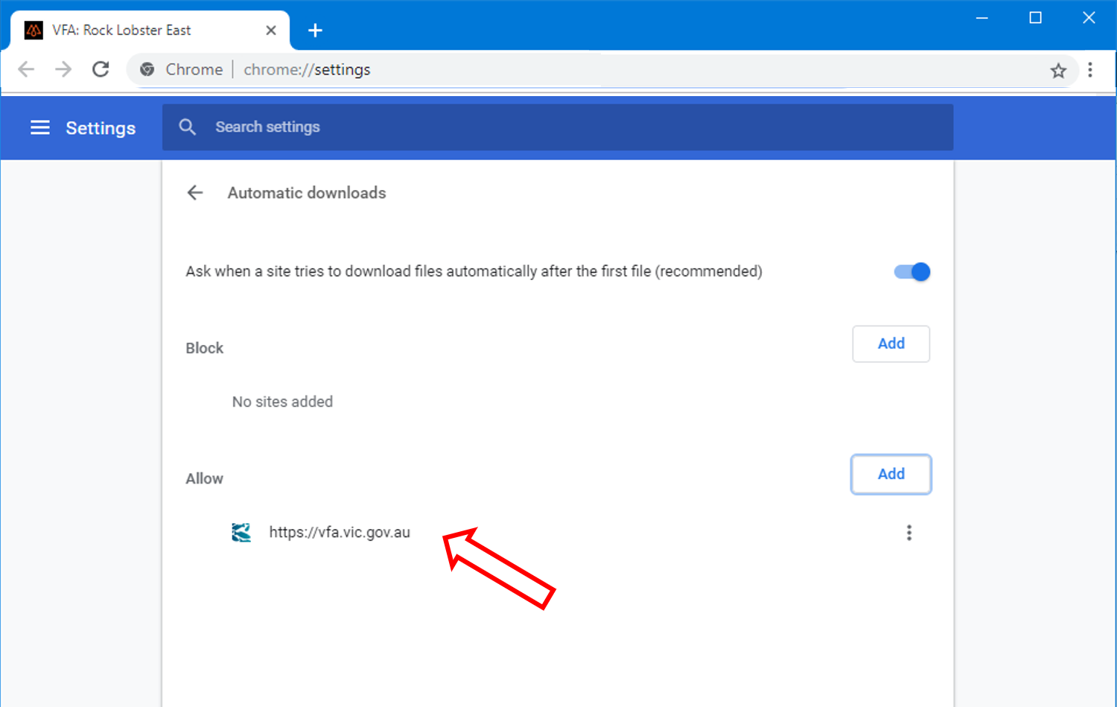Image resolution: width=1117 pixels, height=707 pixels.
Task: Add a site to the Block list
Action: point(891,343)
